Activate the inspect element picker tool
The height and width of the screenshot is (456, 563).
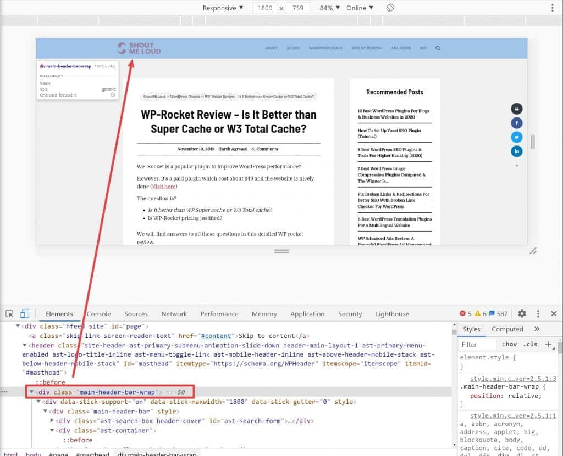[9, 314]
